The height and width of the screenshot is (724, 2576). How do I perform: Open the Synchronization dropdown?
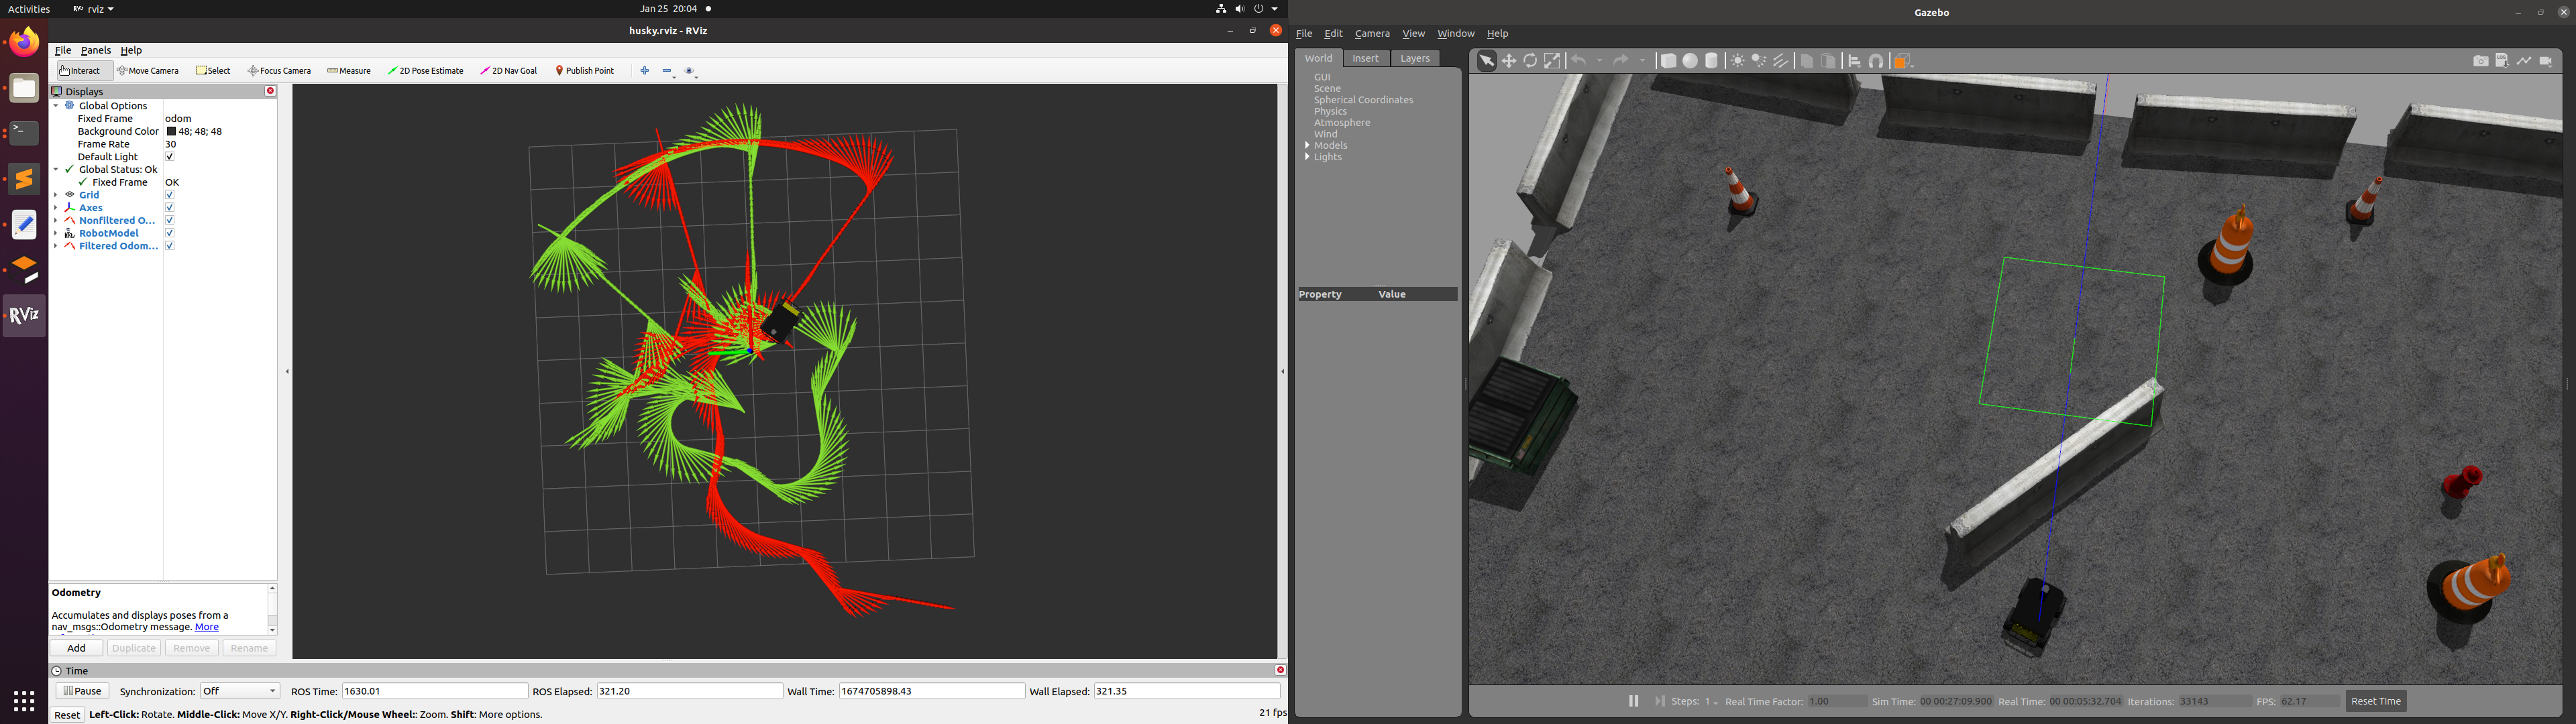pos(240,691)
